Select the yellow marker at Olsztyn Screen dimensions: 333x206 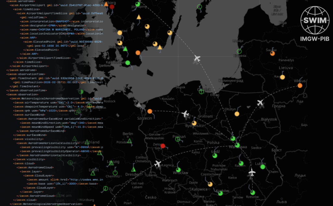(x=237, y=114)
